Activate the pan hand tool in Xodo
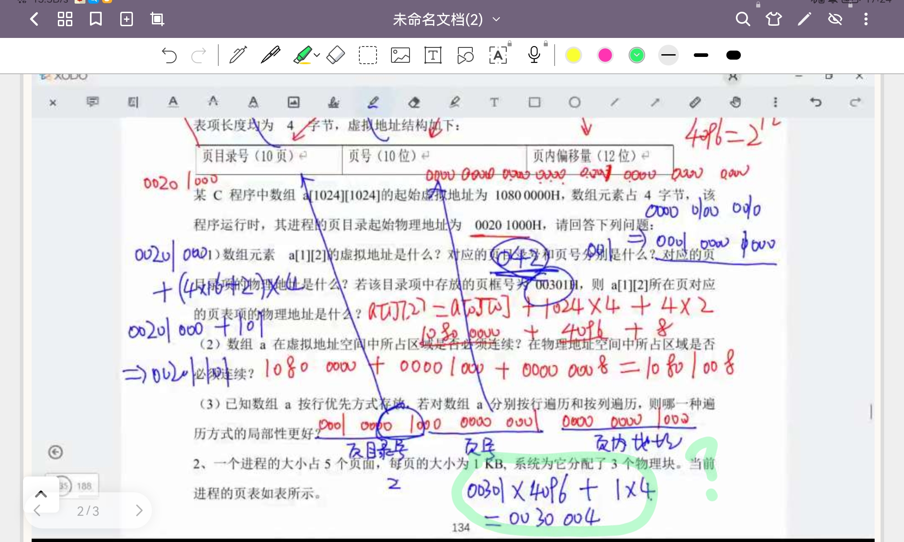Image resolution: width=904 pixels, height=542 pixels. pyautogui.click(x=735, y=103)
